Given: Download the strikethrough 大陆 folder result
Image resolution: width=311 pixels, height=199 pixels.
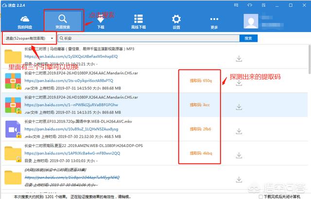Looking at the screenshot, I should click(x=239, y=180).
